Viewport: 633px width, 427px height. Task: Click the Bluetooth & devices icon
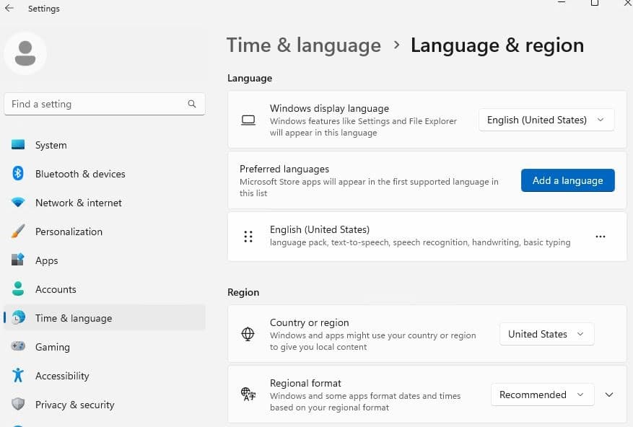(18, 174)
